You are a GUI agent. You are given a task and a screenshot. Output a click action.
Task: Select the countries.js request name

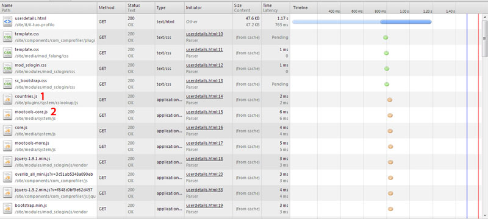pyautogui.click(x=26, y=97)
